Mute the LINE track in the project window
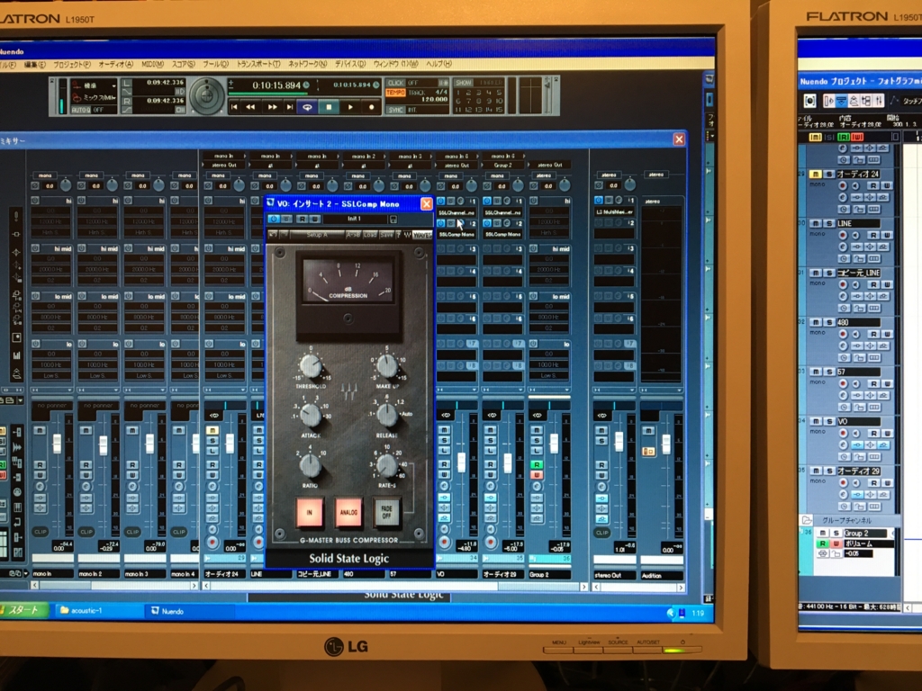 [x=816, y=223]
